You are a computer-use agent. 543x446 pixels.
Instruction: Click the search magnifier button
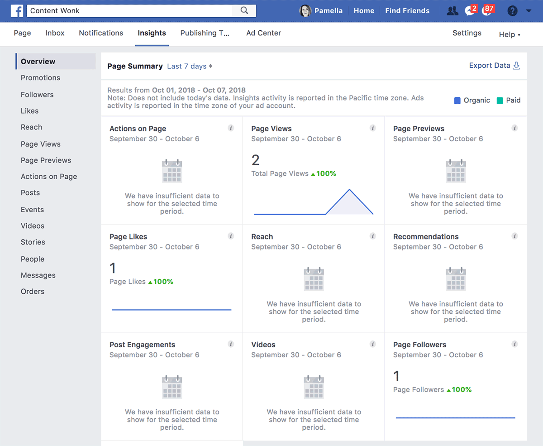(x=244, y=10)
